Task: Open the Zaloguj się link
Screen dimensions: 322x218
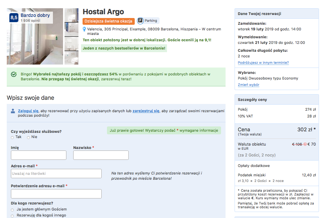Action: coord(28,111)
